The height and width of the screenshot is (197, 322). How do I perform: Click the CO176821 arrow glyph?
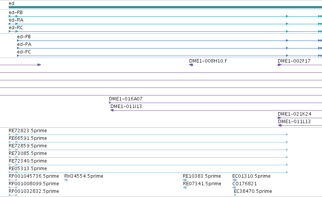(234, 188)
